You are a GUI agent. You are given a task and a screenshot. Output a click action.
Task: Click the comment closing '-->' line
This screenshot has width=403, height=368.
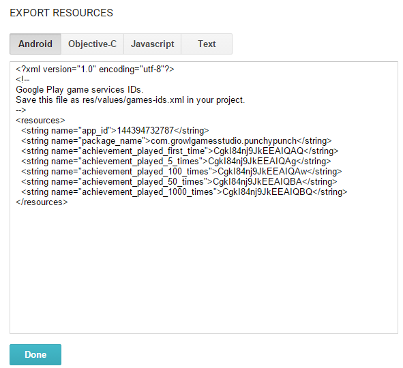click(x=21, y=110)
